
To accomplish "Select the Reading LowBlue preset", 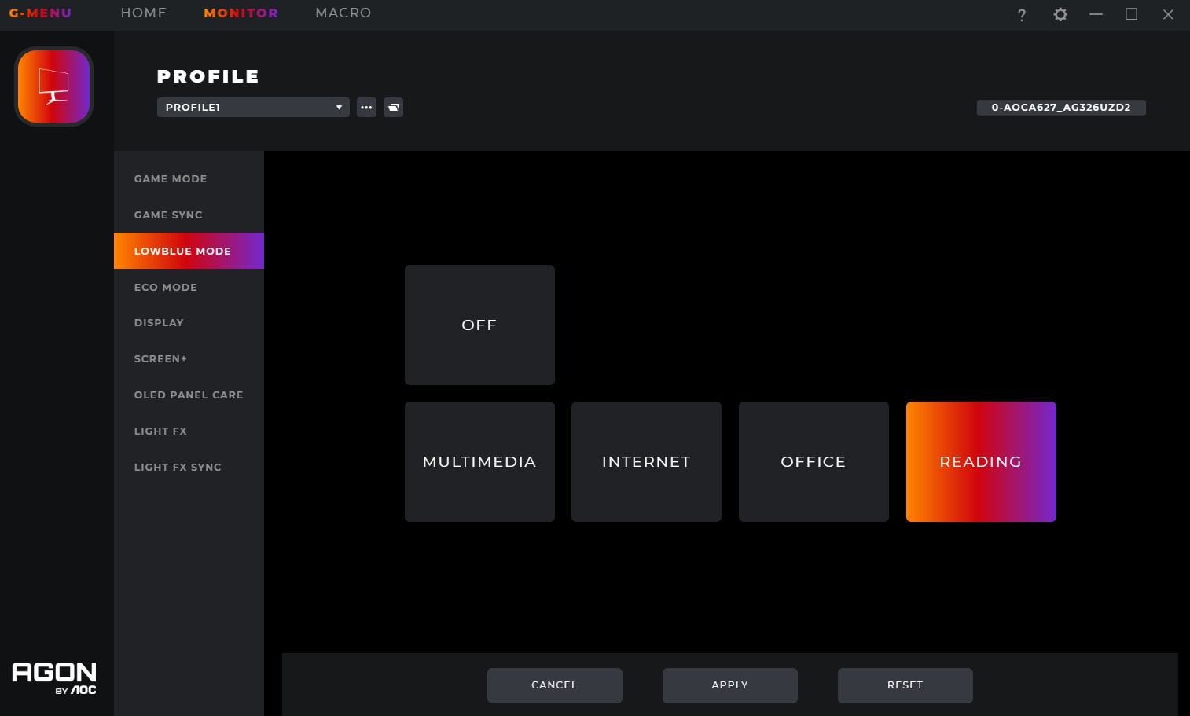I will point(981,461).
